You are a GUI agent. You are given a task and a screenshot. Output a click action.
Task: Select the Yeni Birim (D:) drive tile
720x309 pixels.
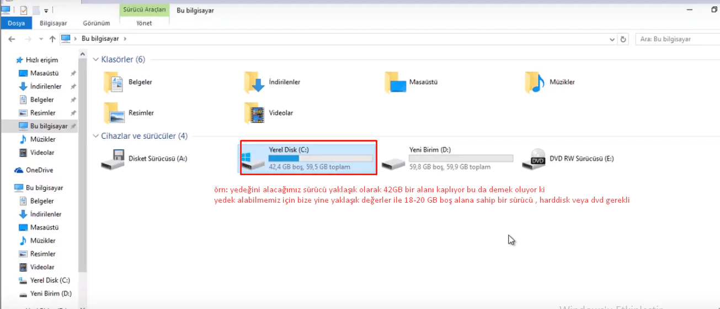pyautogui.click(x=447, y=159)
